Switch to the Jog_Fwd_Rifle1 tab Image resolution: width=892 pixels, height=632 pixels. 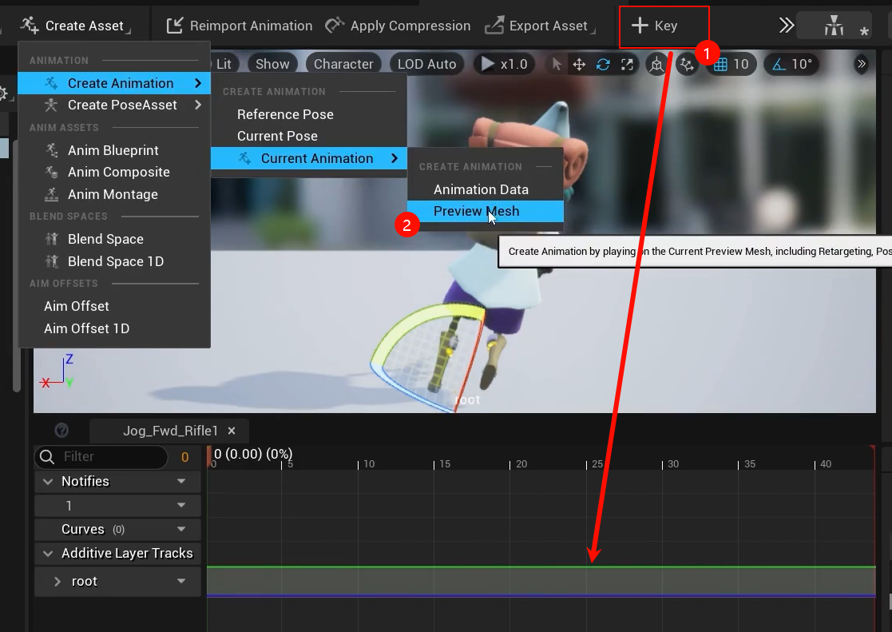171,431
